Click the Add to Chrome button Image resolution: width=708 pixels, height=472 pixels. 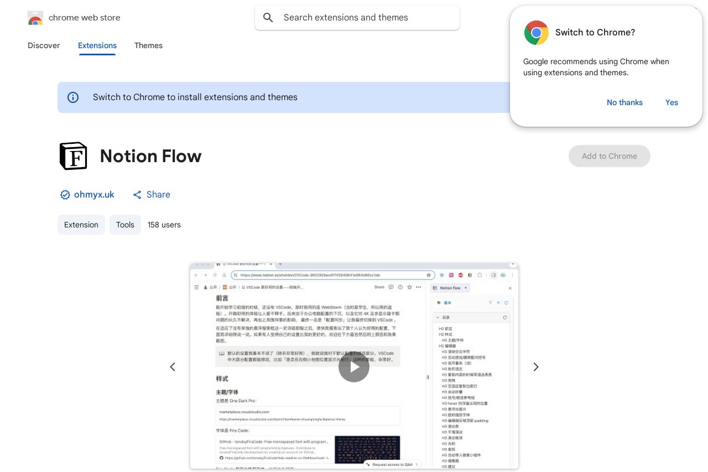tap(610, 156)
